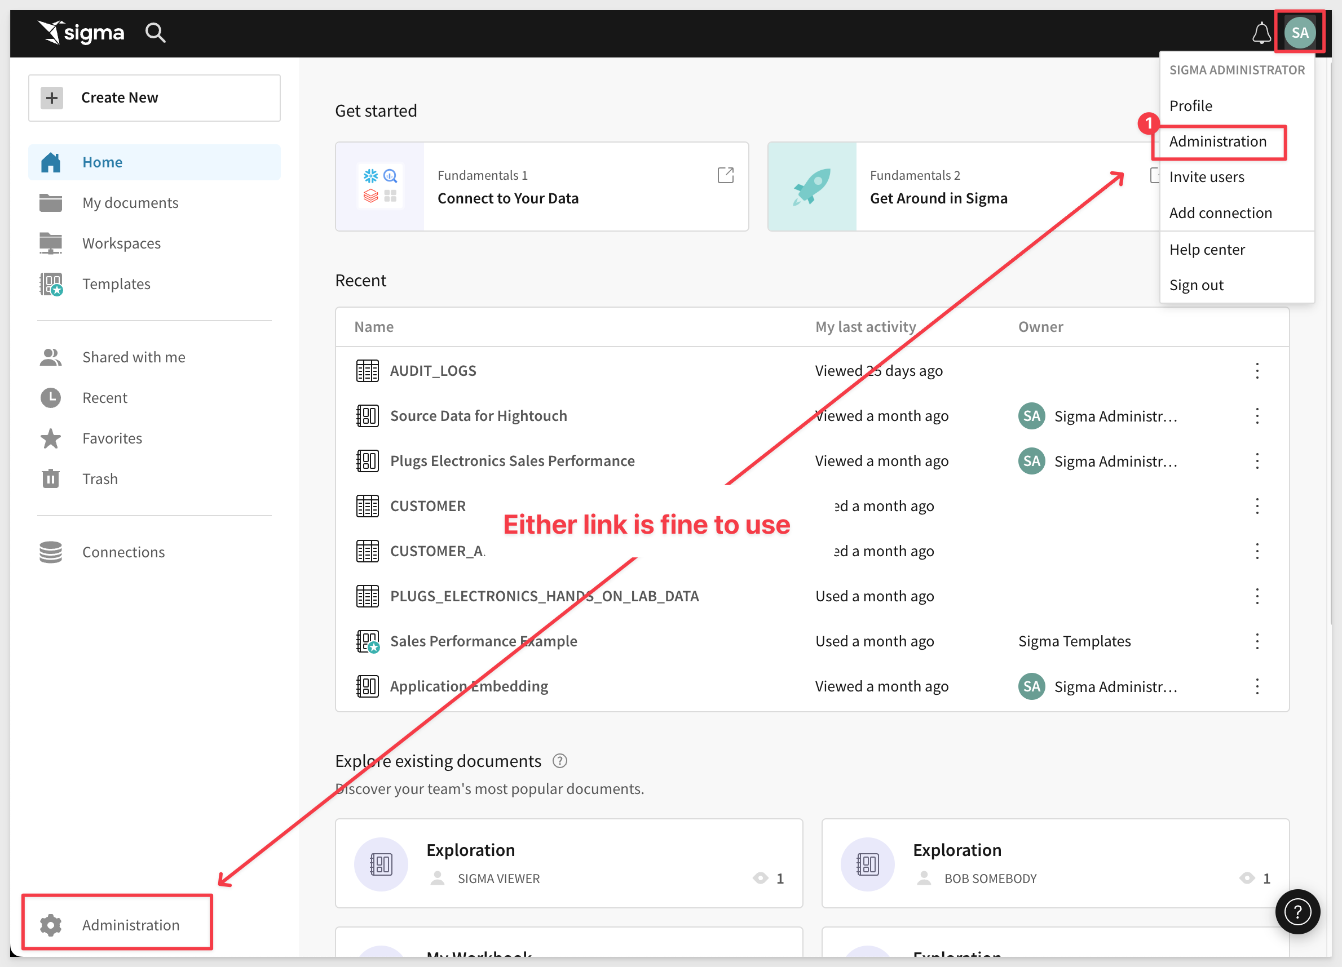
Task: Open the Get Around in Sigma card
Action: (x=963, y=187)
